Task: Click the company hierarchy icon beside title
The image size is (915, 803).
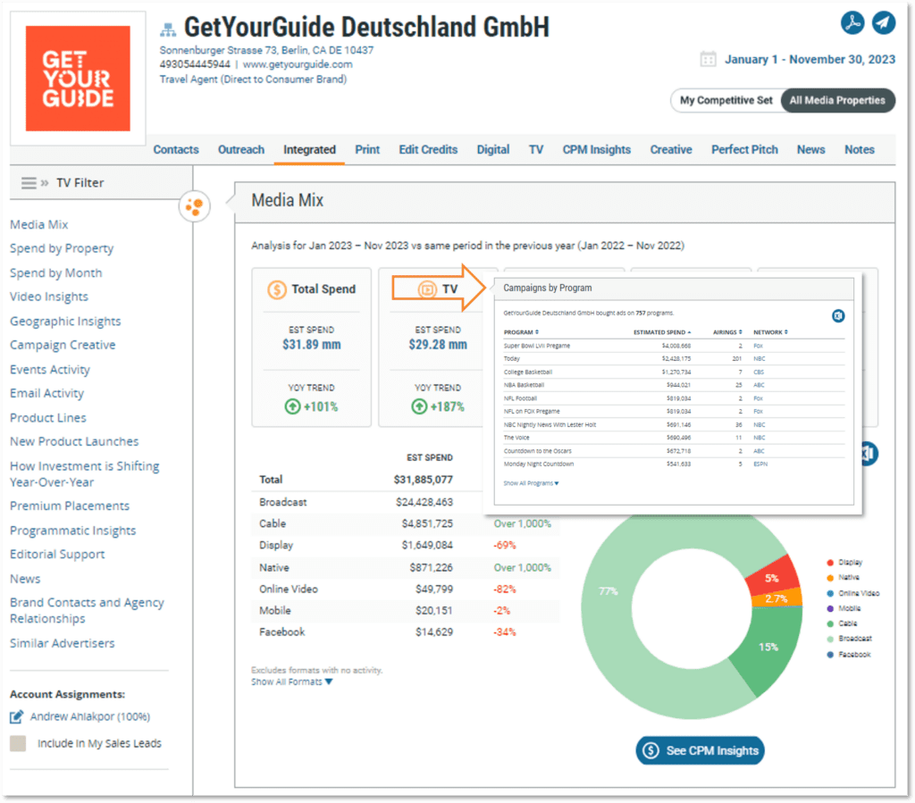Action: pos(168,29)
